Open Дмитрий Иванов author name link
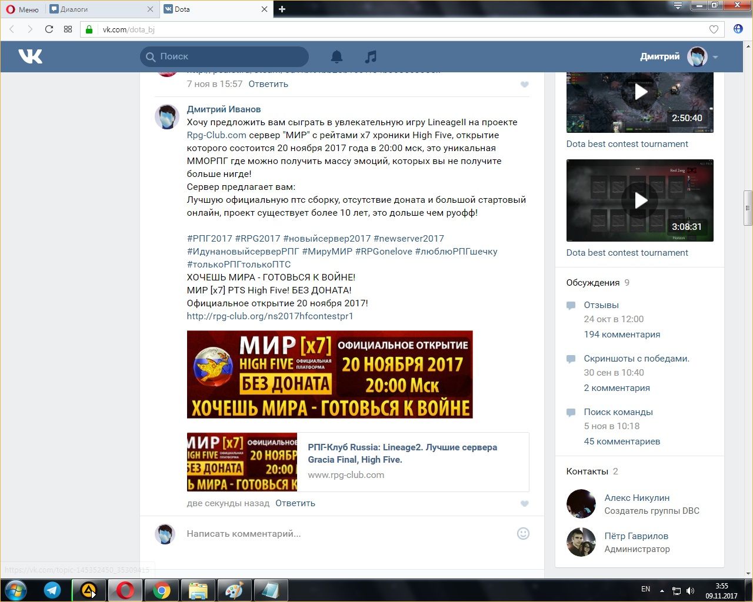 click(x=224, y=109)
